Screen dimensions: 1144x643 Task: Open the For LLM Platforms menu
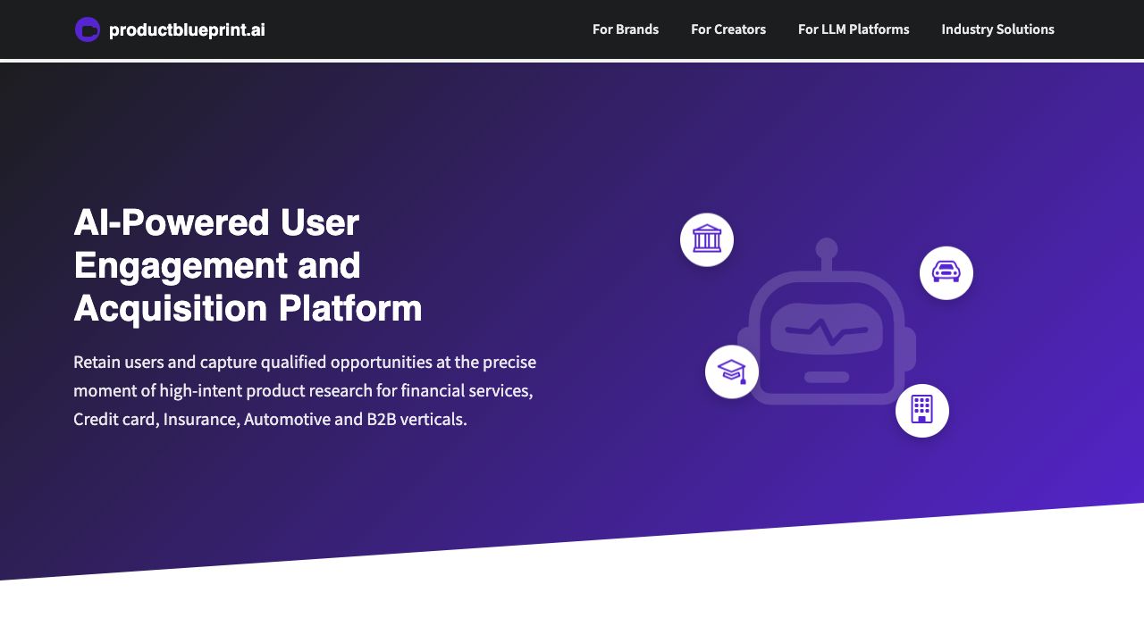854,29
